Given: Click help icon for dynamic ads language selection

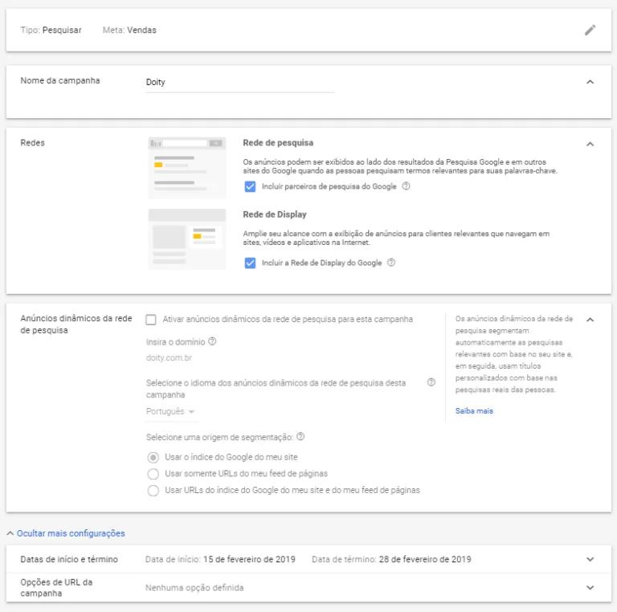Looking at the screenshot, I should click(431, 382).
